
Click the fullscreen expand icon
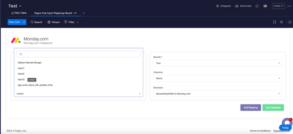(275, 22)
